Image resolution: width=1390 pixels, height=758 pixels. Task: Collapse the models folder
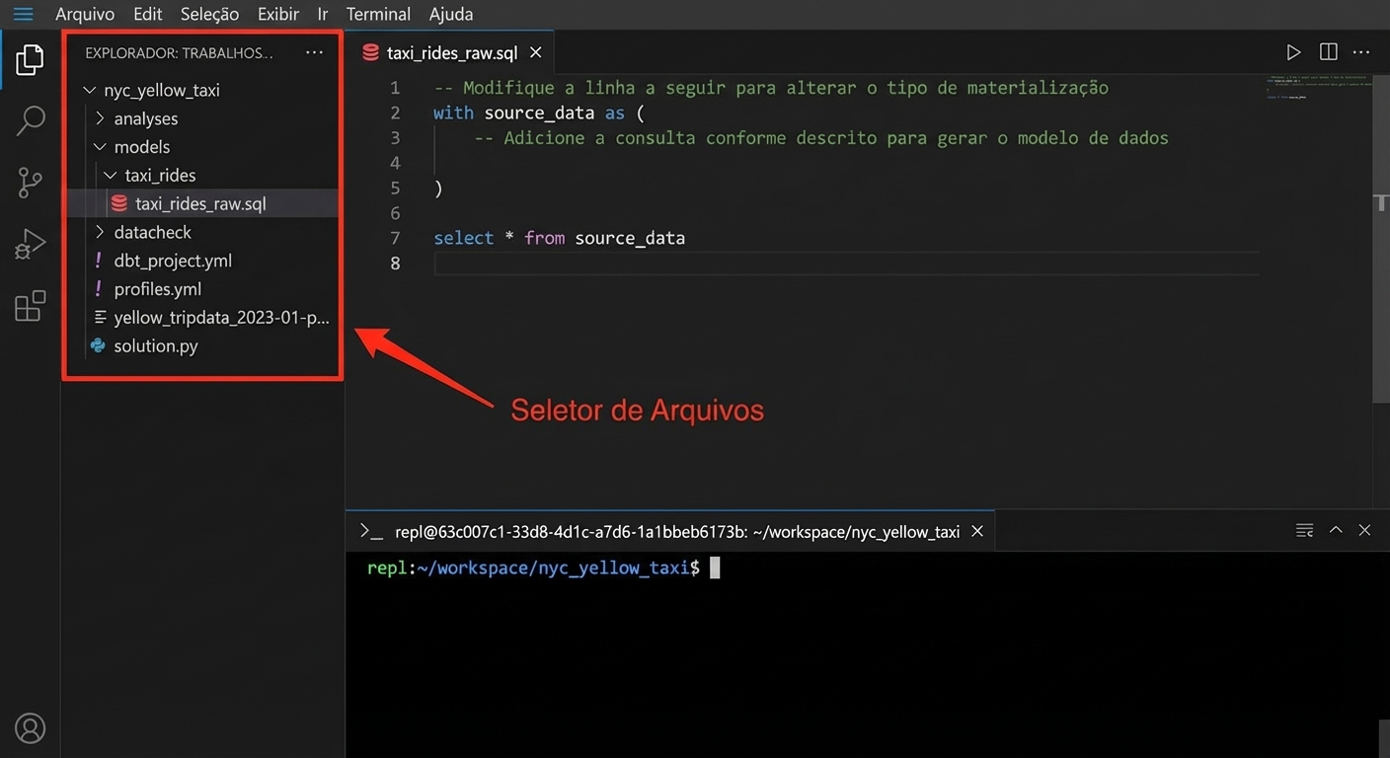(101, 147)
